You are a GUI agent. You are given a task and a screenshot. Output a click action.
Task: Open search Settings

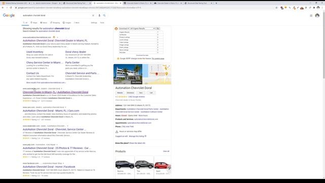coord(94,22)
